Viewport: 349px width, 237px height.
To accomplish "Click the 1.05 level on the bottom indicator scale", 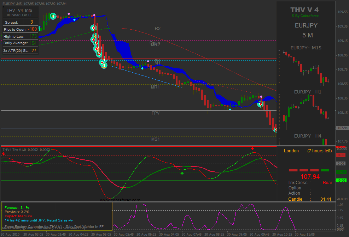I will click(x=340, y=205).
